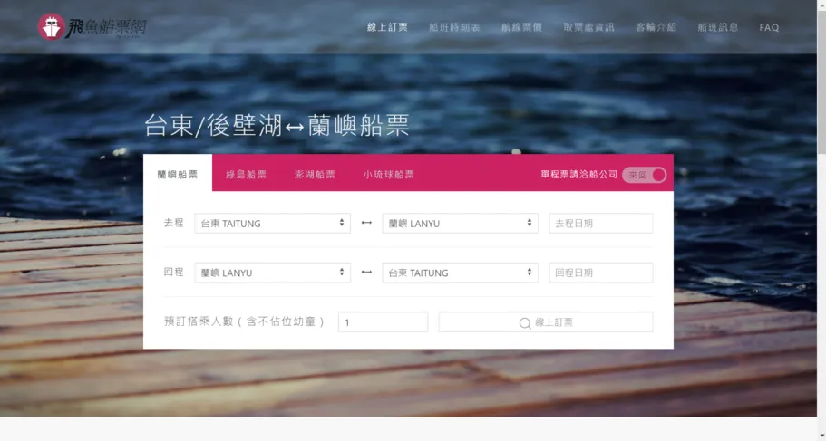Click the 飛魚船票網 ship logo icon

51,26
